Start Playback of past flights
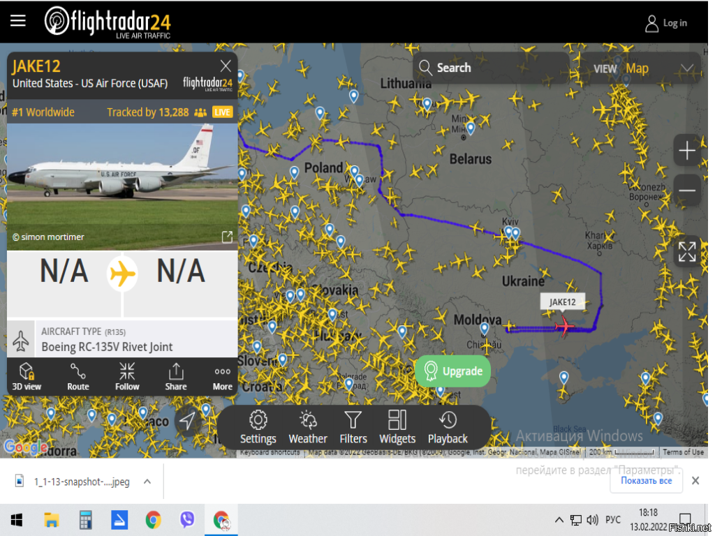This screenshot has width=715, height=536. [x=448, y=427]
